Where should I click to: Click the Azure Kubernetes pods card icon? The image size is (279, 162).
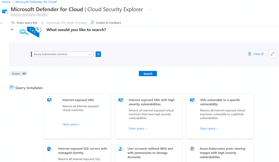coord(192,149)
